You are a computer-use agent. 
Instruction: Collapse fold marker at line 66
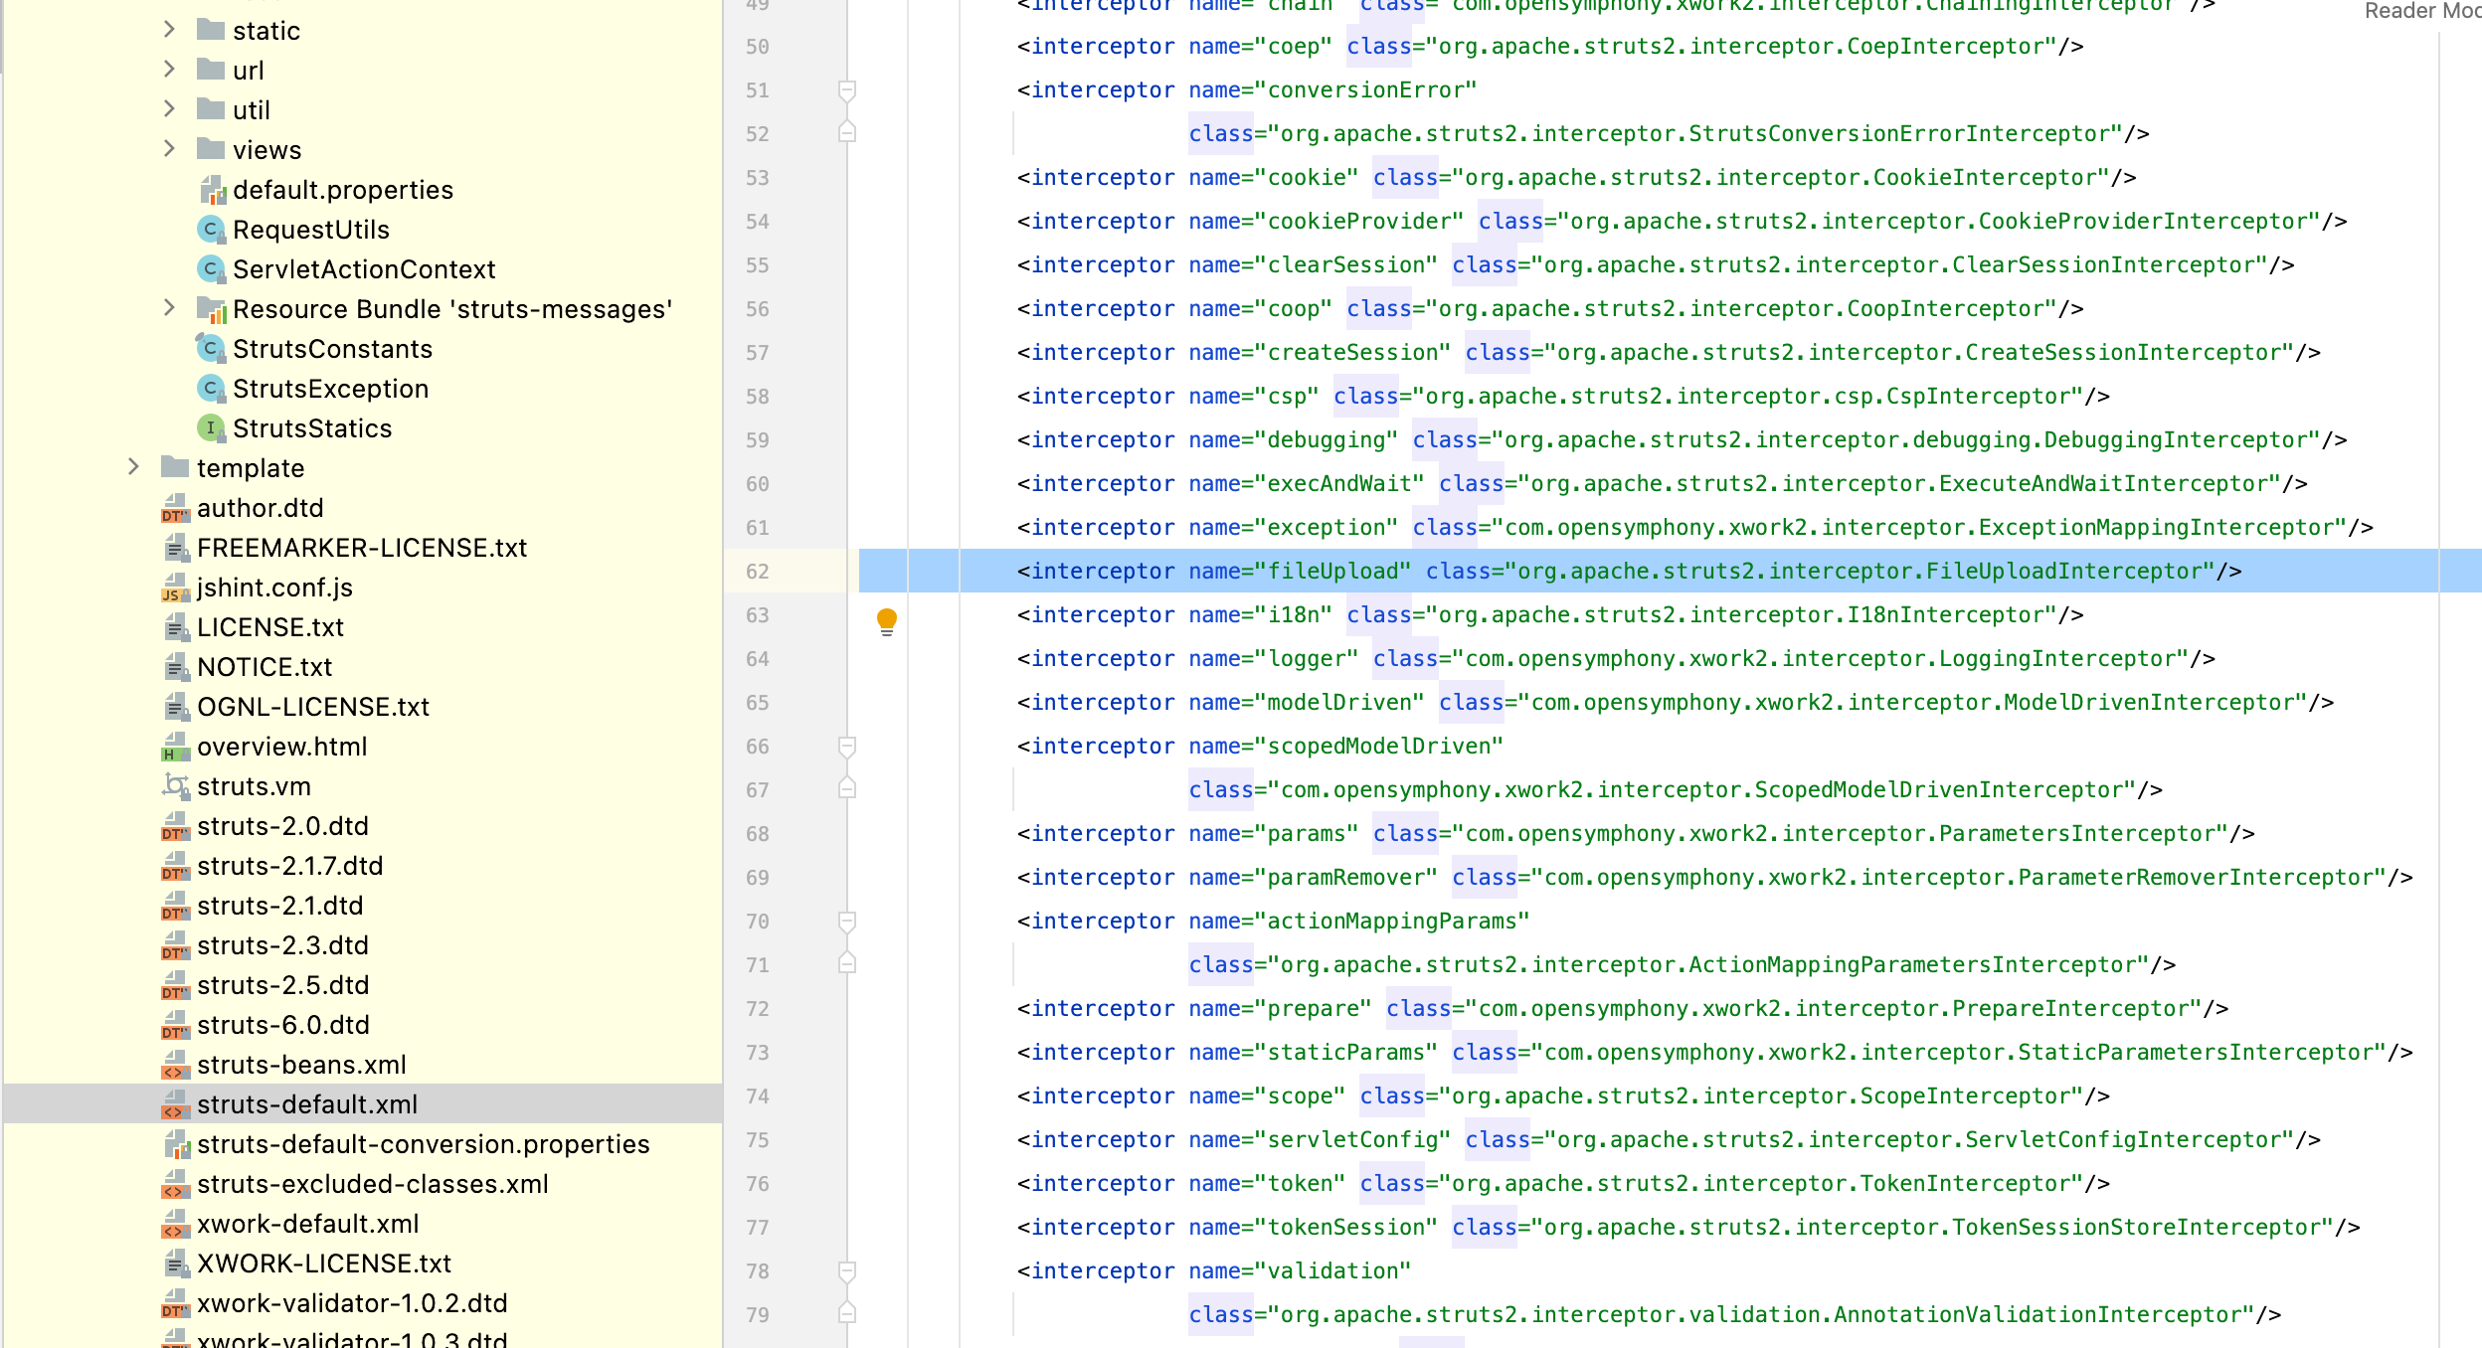click(847, 747)
